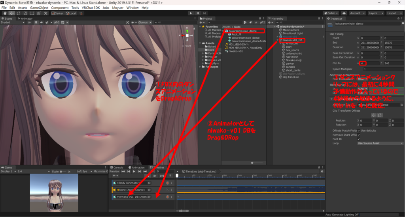Open the Loop dropdown
Screen dimensions: 405x217
[380, 143]
